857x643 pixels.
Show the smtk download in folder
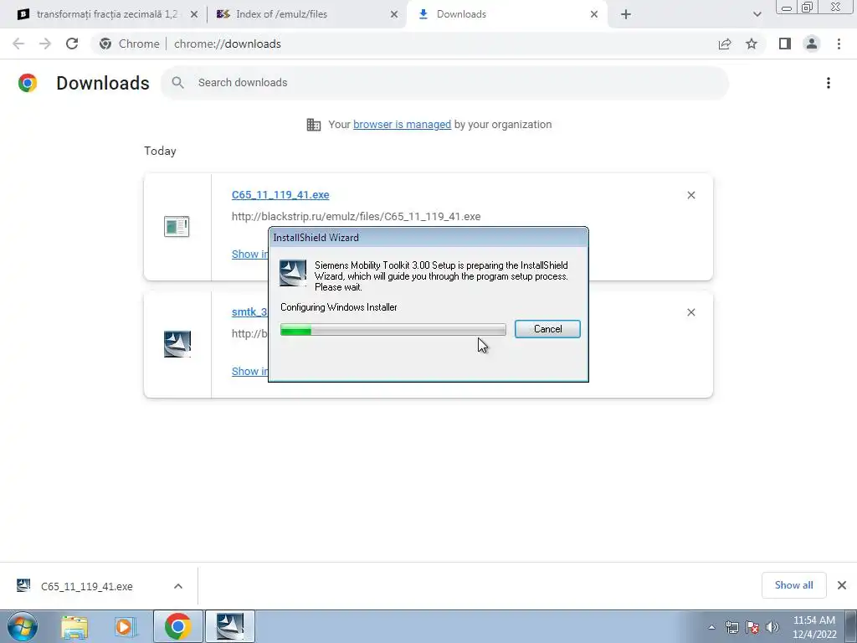(x=249, y=371)
